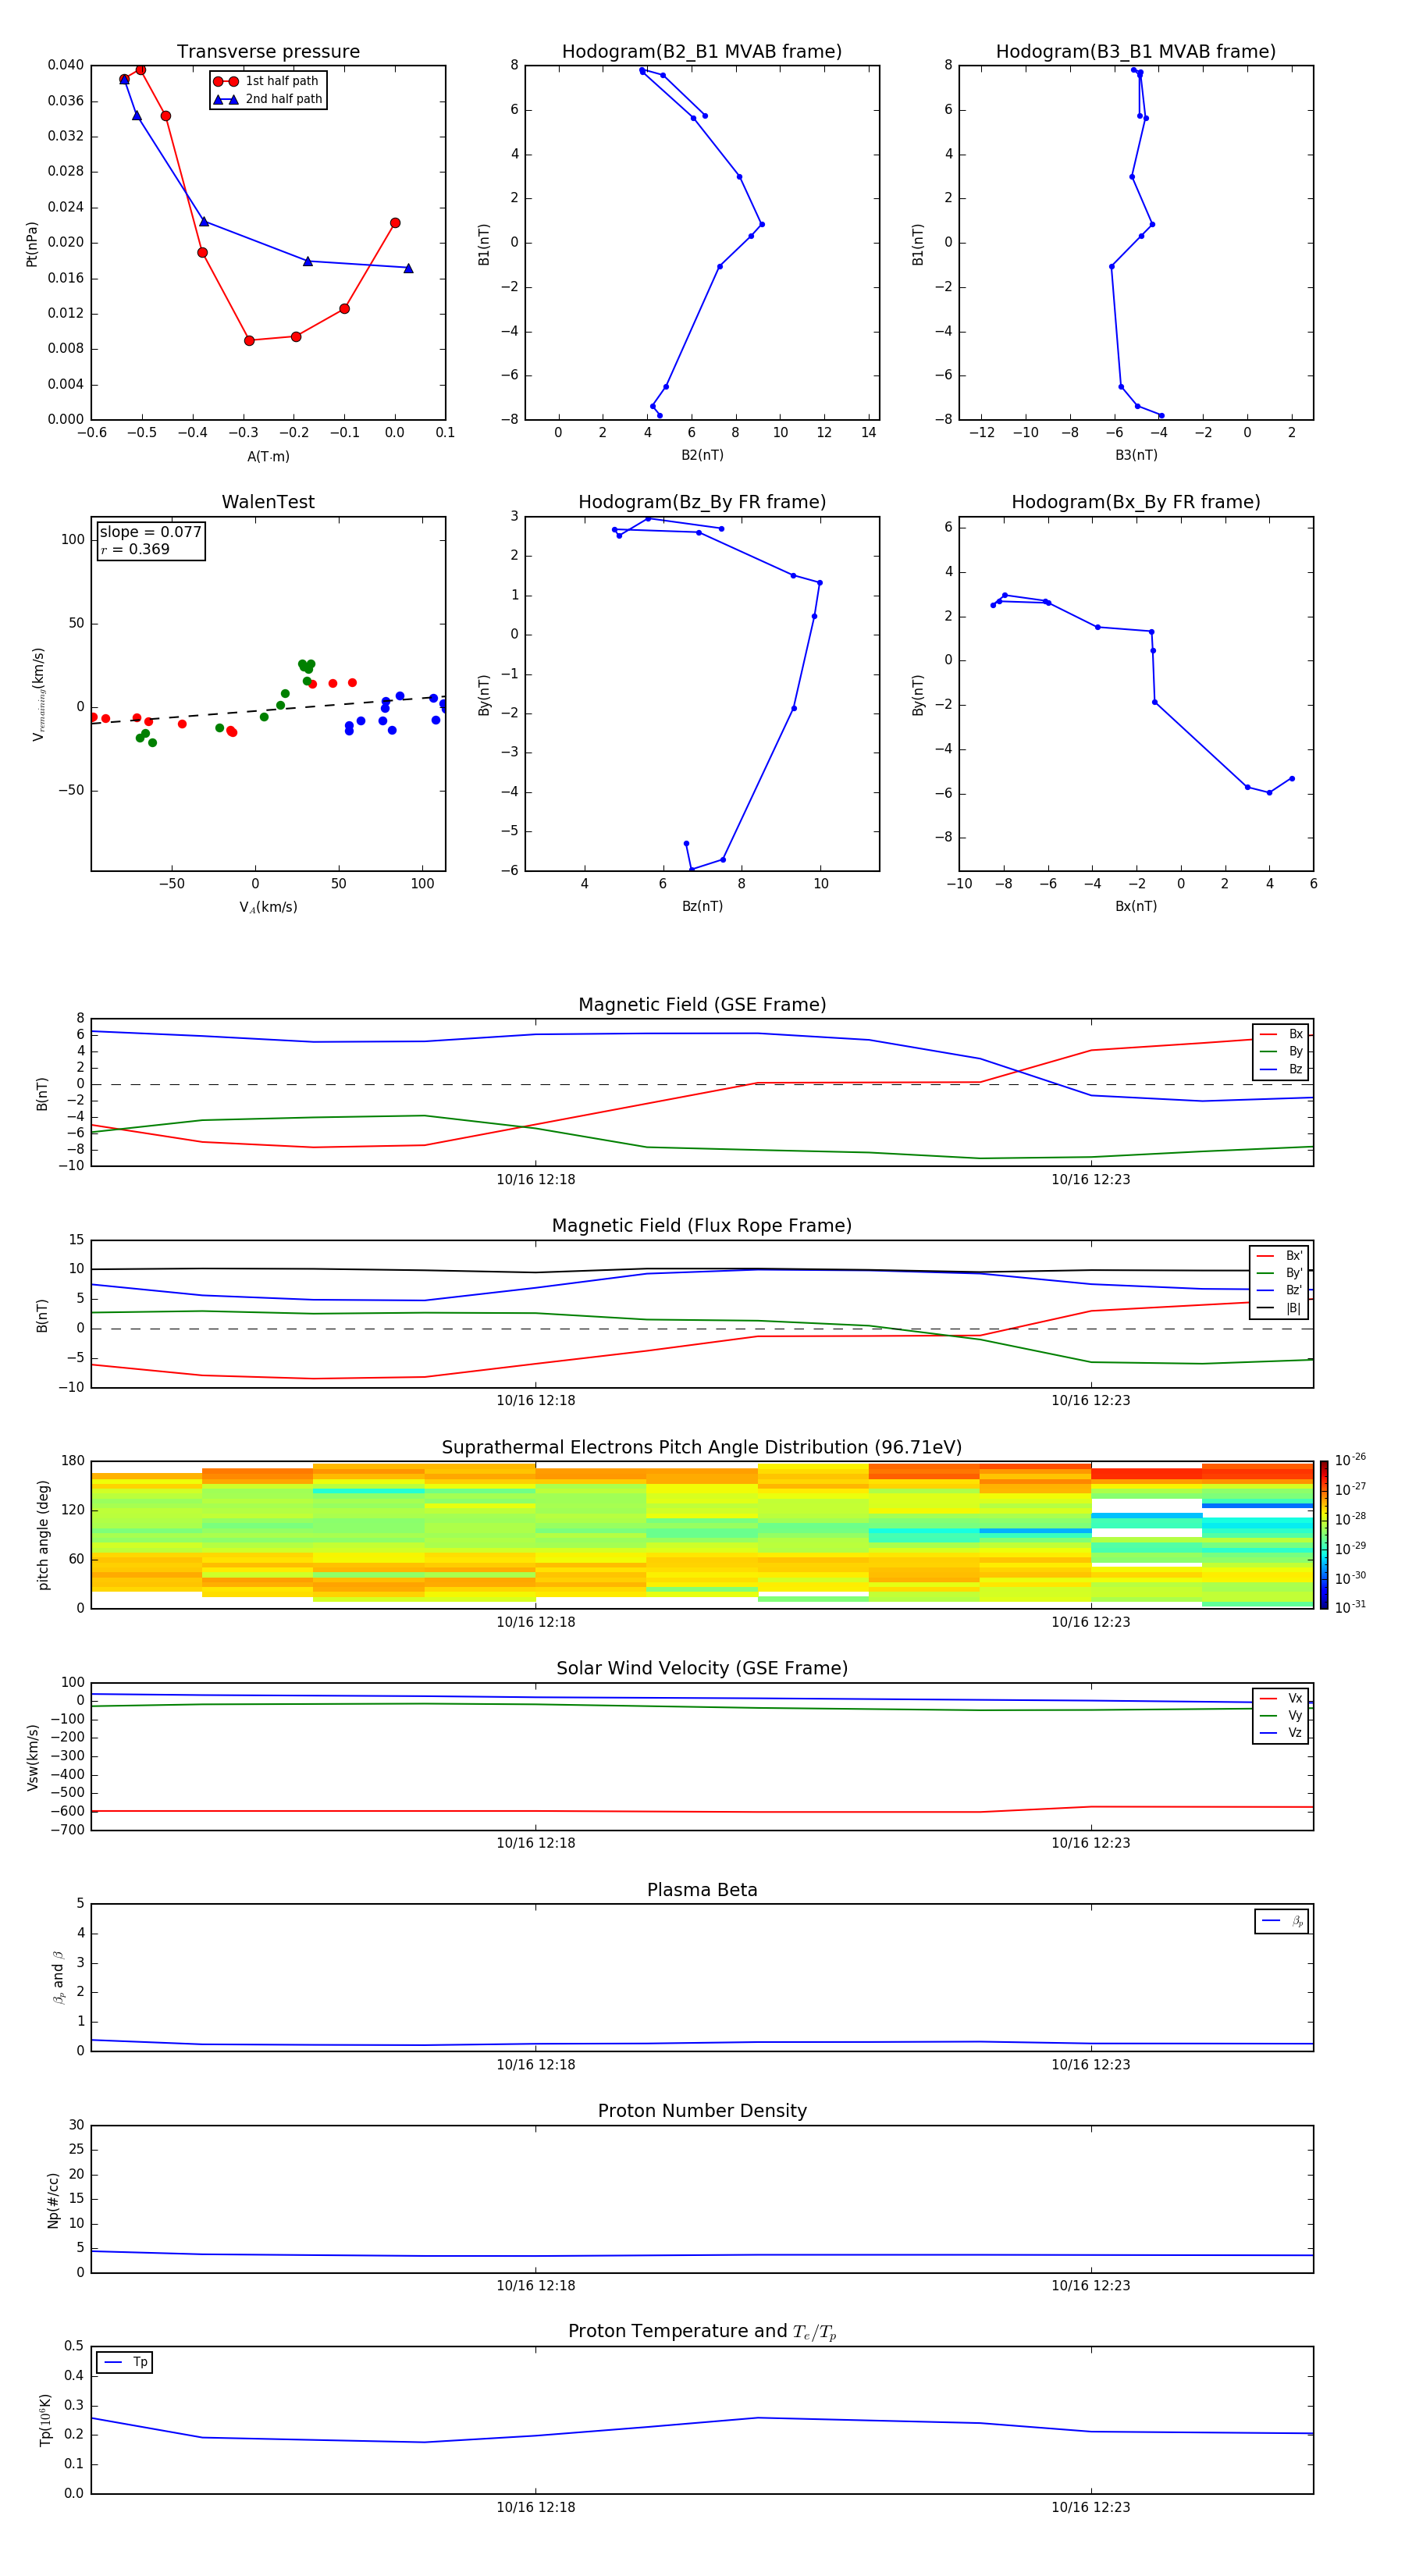Image resolution: width=1405 pixels, height=2576 pixels.
Task: Select the |B| legend entry in Flux Rope panel
Action: (1279, 1308)
